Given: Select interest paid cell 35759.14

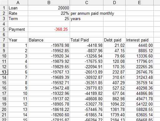Looking at the screenshot, I should tap(139, 83).
